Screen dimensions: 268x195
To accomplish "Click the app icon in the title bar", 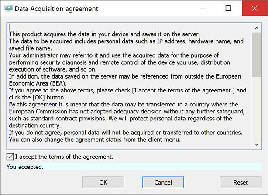I will (9, 8).
